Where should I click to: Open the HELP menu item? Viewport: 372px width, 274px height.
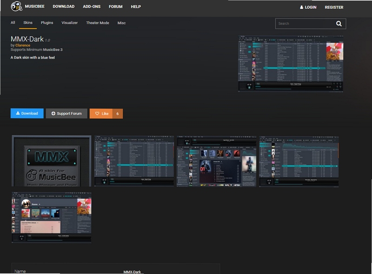point(136,7)
